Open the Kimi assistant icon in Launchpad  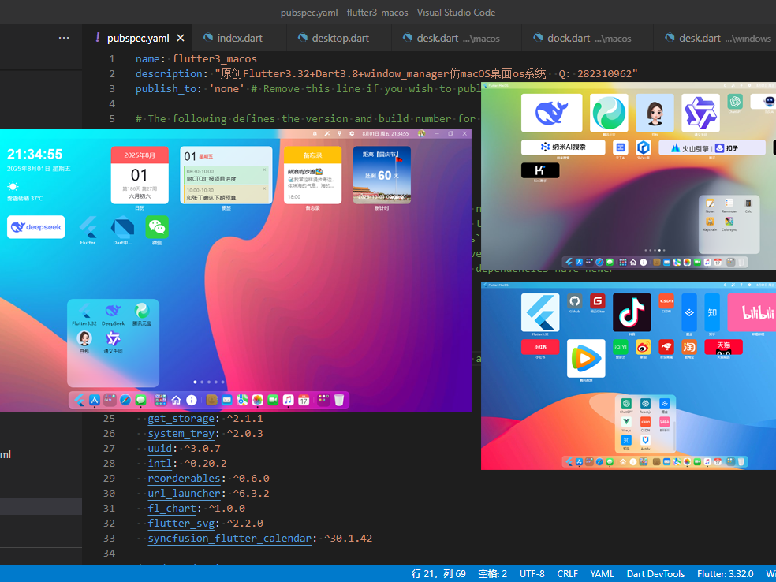pyautogui.click(x=540, y=170)
